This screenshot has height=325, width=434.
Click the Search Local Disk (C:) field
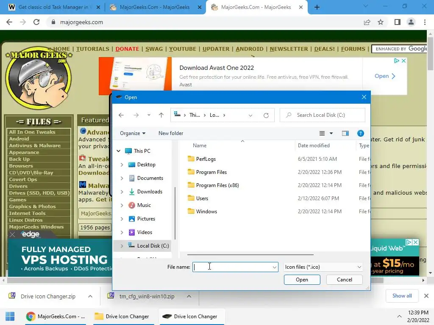tap(323, 115)
